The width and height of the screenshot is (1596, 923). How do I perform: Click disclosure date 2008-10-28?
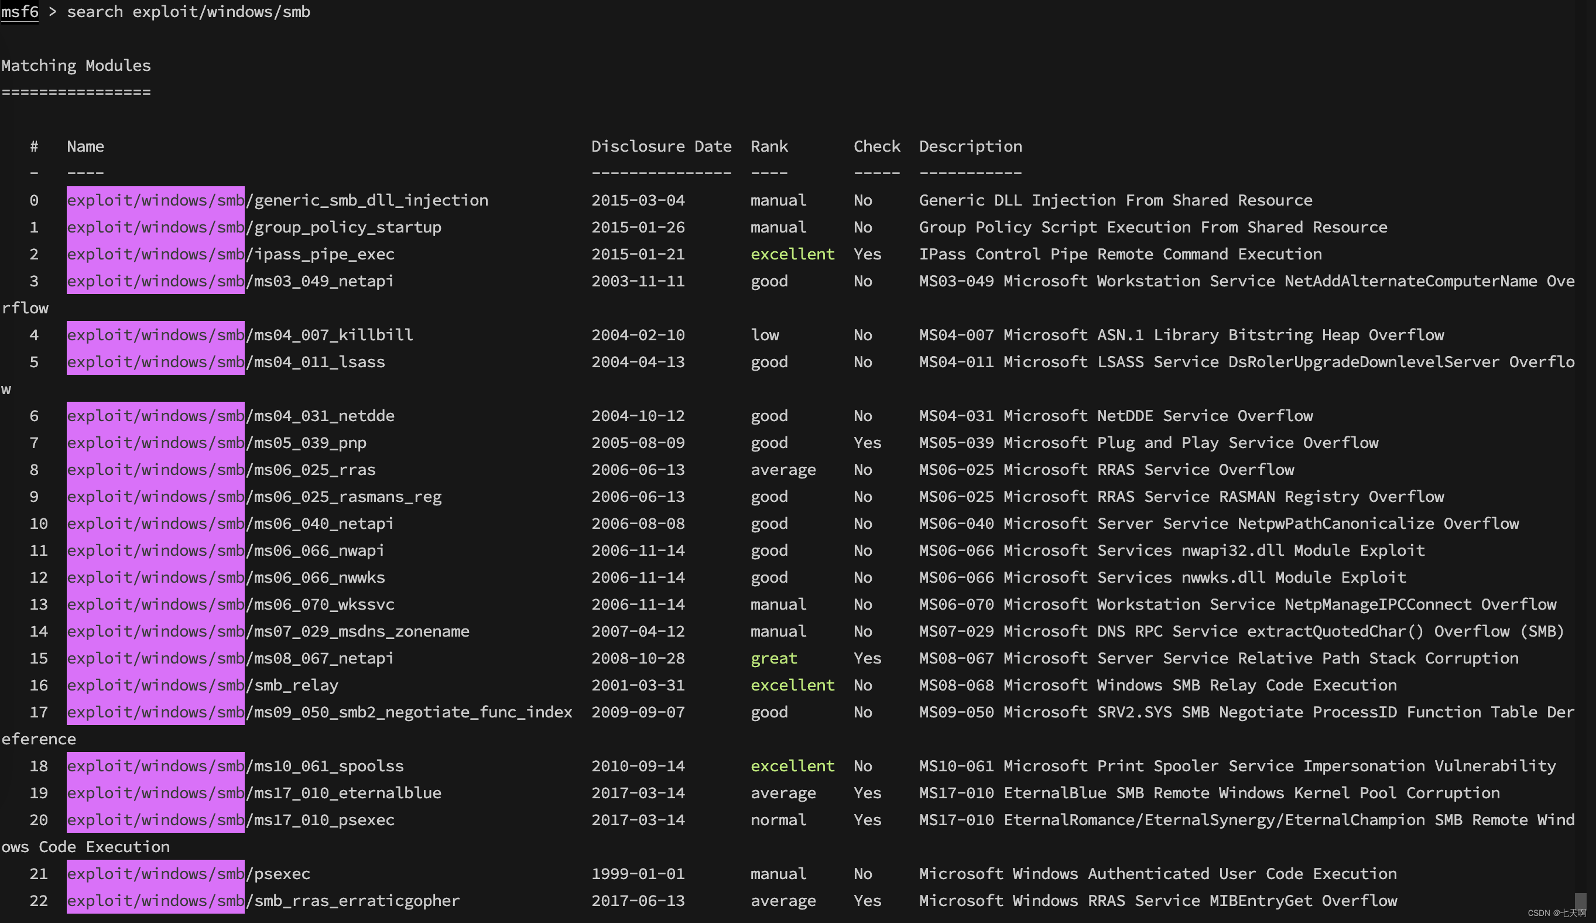(638, 658)
